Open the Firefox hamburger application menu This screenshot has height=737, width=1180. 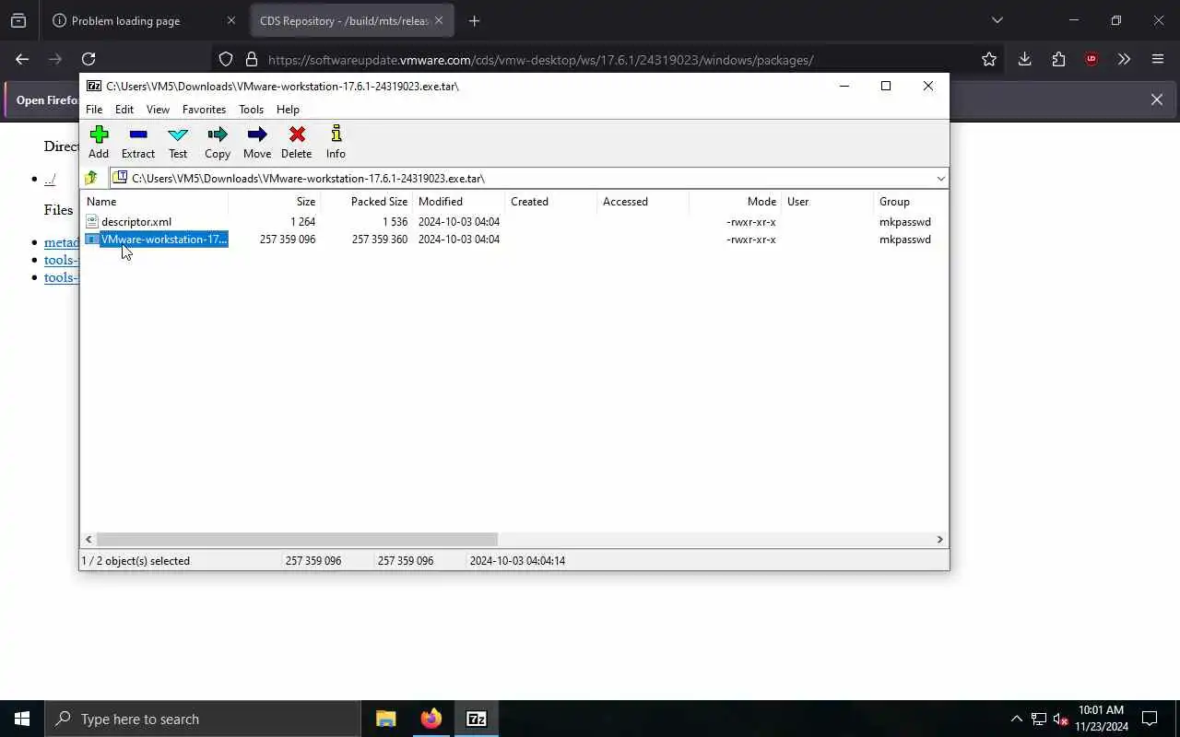1158,59
